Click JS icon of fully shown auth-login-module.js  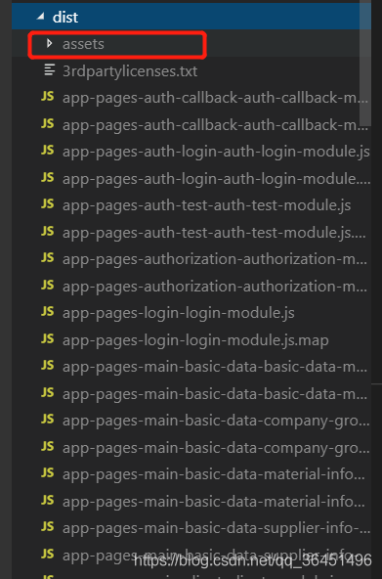click(48, 150)
